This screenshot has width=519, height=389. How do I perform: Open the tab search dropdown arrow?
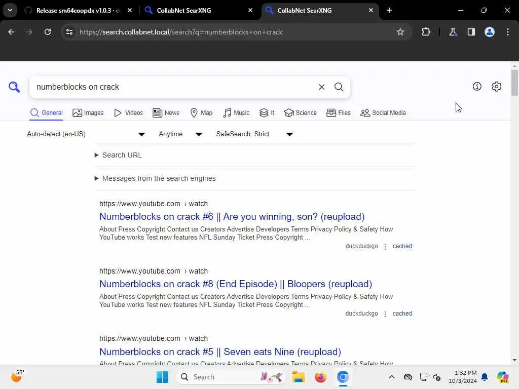[x=10, y=10]
